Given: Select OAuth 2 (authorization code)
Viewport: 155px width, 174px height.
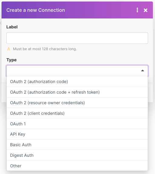Looking at the screenshot, I should pos(77,82).
